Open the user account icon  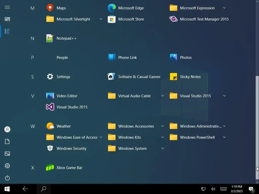click(x=7, y=129)
